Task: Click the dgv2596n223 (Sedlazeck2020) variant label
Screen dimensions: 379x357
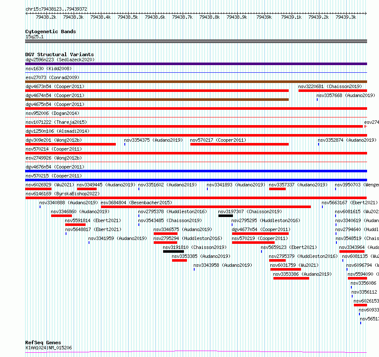Action: [x=60, y=60]
